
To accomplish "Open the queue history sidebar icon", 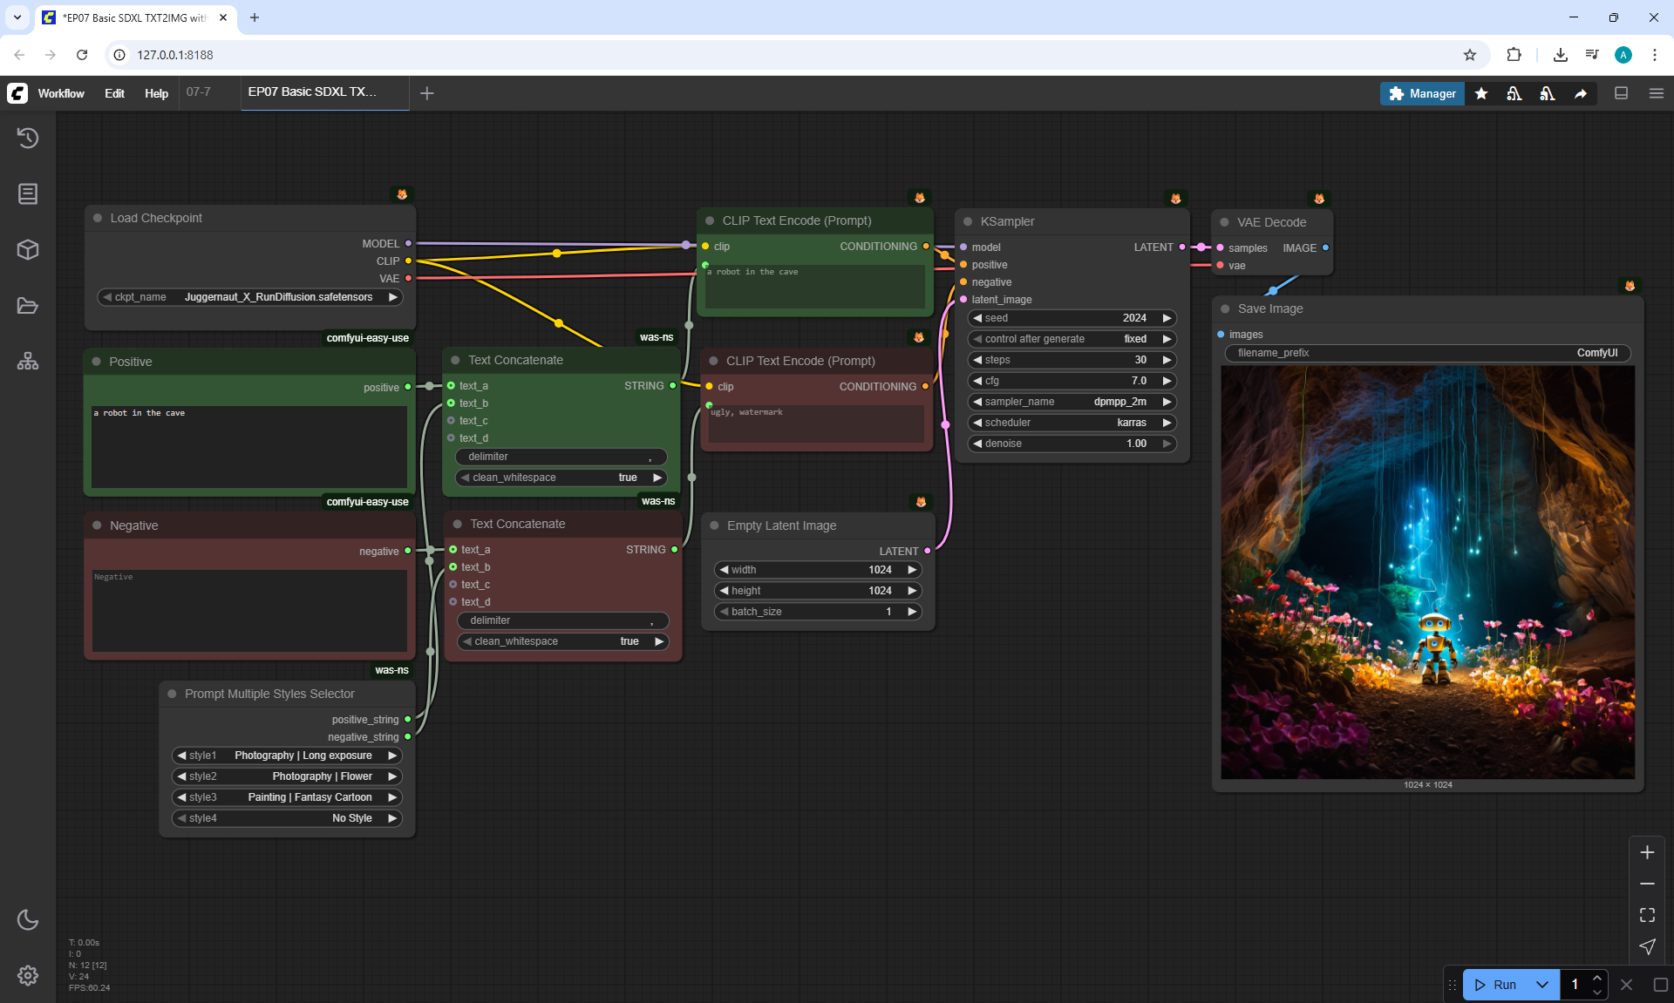I will click(x=28, y=138).
